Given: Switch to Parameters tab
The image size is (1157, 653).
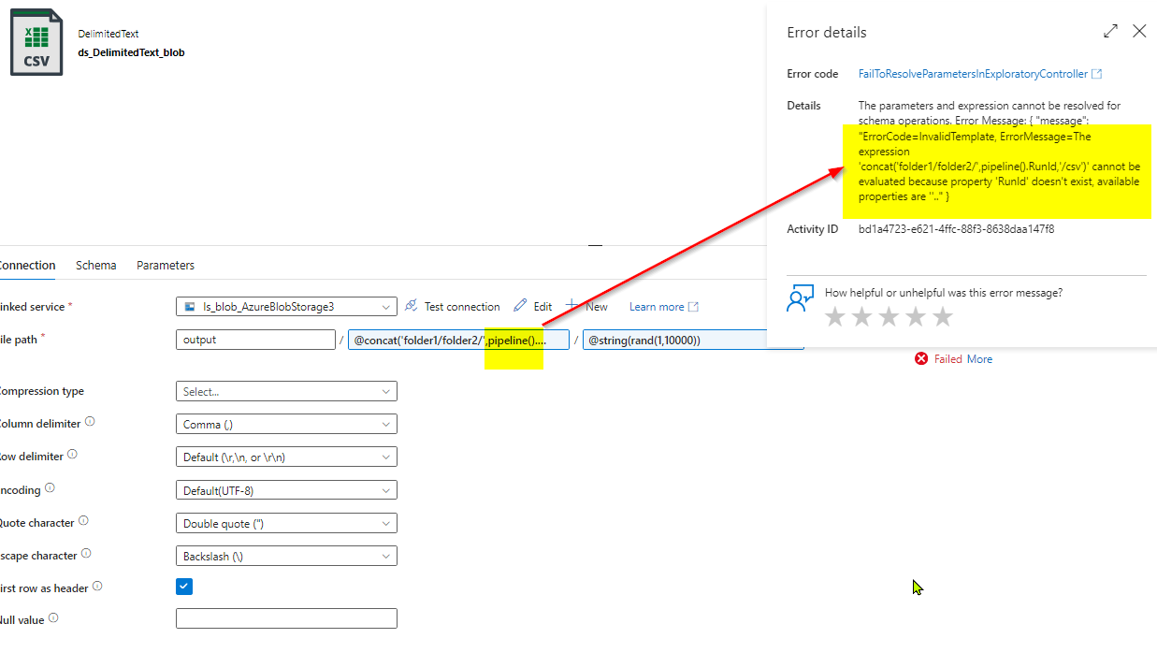Looking at the screenshot, I should click(166, 266).
